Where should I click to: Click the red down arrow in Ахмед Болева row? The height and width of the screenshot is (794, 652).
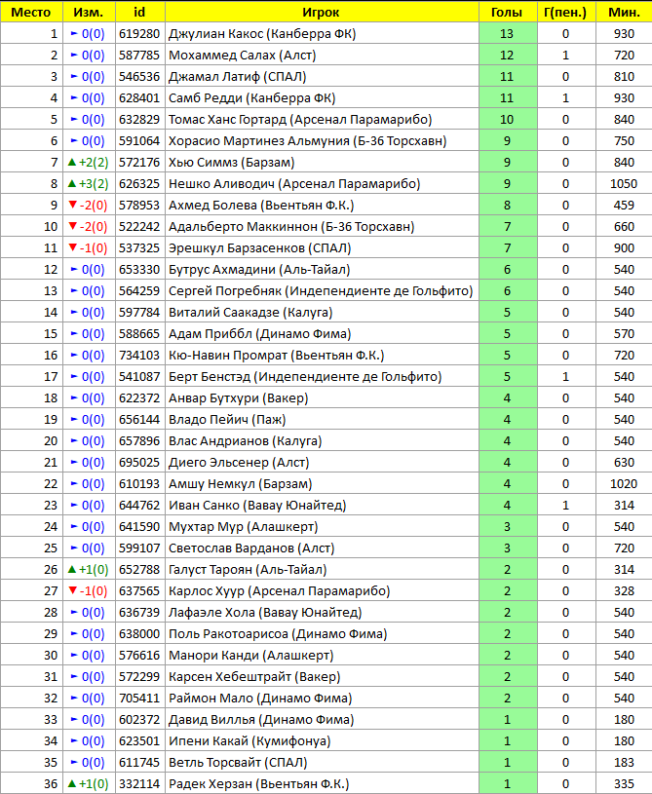point(72,205)
